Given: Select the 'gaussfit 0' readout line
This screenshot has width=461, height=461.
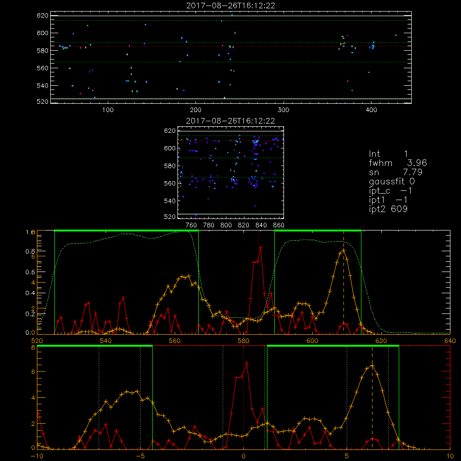Looking at the screenshot, I should coord(392,182).
